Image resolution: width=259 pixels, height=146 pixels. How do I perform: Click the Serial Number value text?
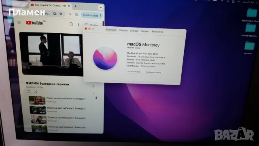148,67
